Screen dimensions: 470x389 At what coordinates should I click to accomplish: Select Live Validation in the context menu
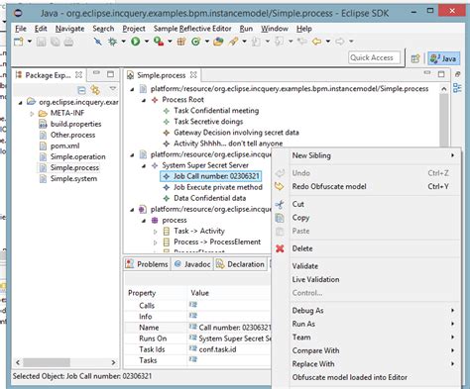coord(366,279)
